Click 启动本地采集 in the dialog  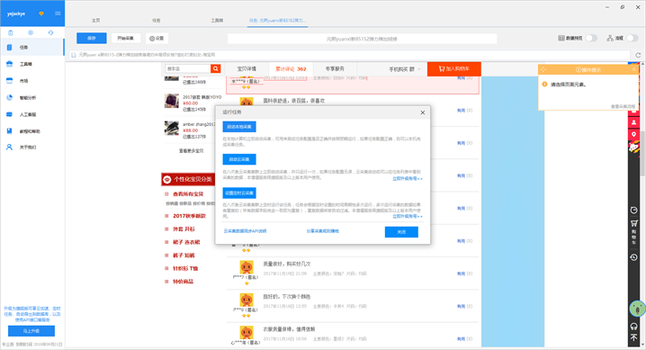point(239,126)
